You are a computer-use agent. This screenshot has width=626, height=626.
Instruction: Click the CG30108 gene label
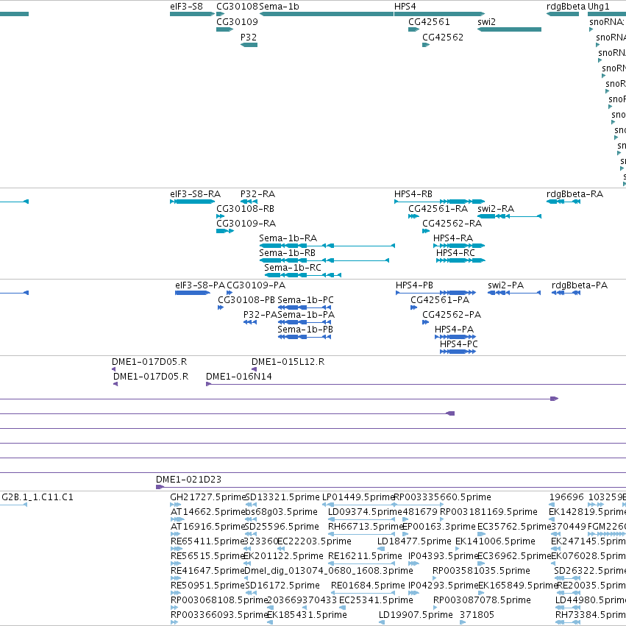(x=237, y=7)
